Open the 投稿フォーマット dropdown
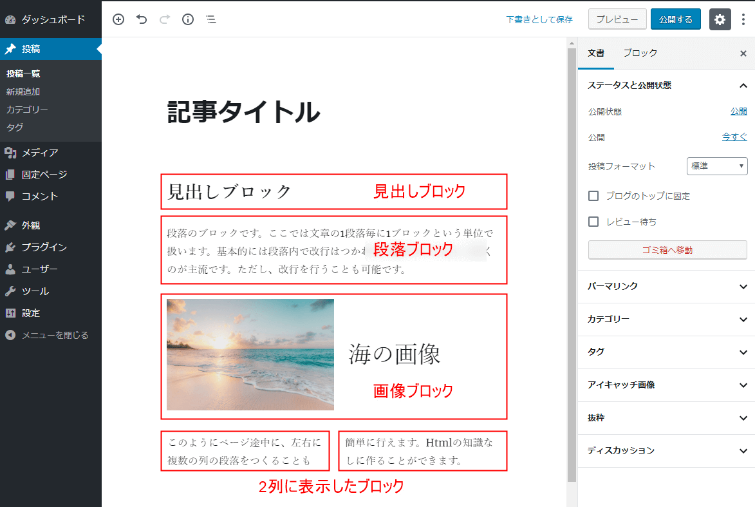This screenshot has height=507, width=755. 717,166
